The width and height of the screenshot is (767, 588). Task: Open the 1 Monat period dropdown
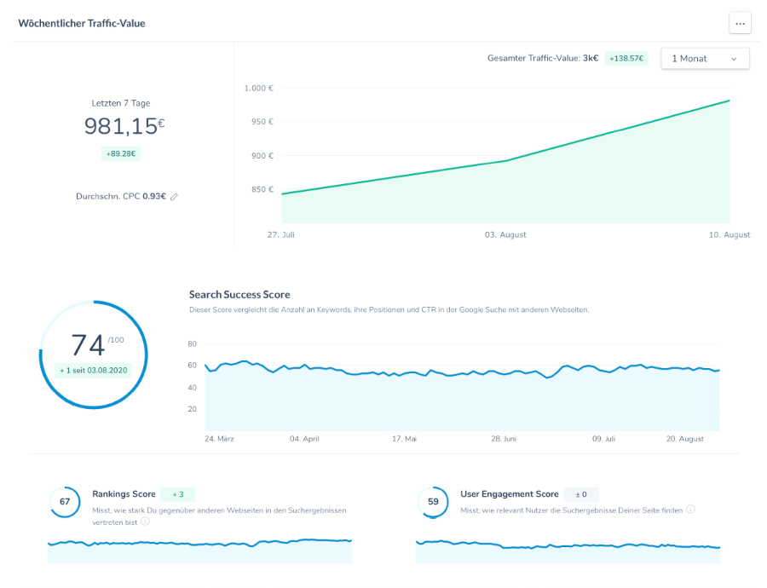pos(705,58)
